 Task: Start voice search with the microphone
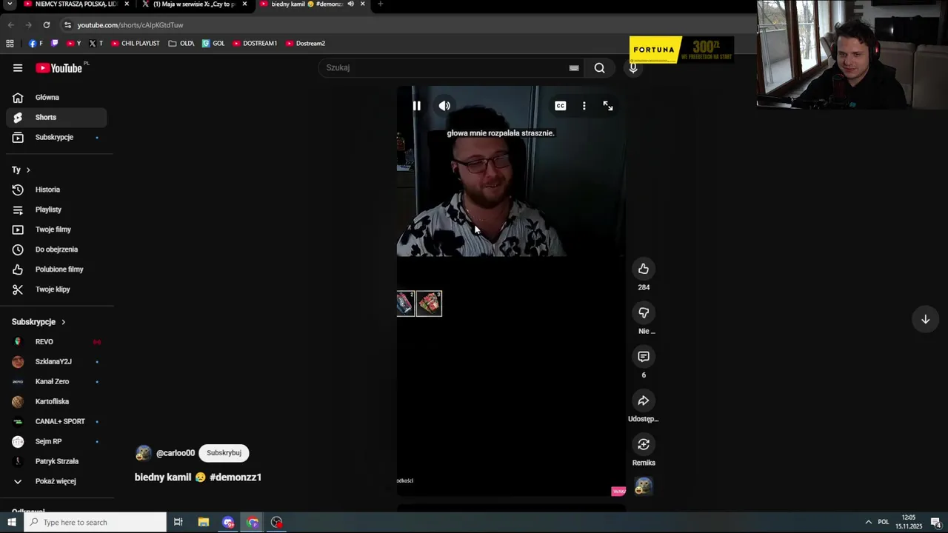tap(633, 68)
